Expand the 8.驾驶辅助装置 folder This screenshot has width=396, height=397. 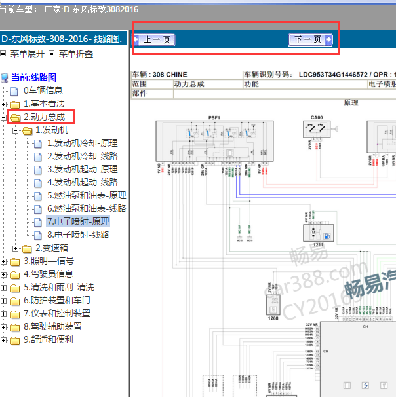point(3,328)
